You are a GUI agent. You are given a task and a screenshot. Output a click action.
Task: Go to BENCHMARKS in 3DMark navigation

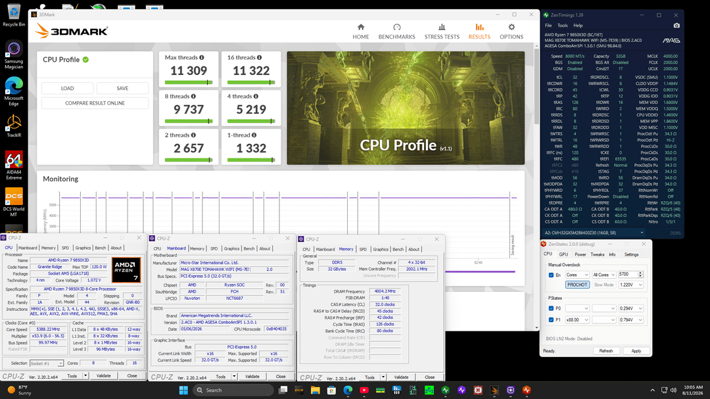(396, 32)
